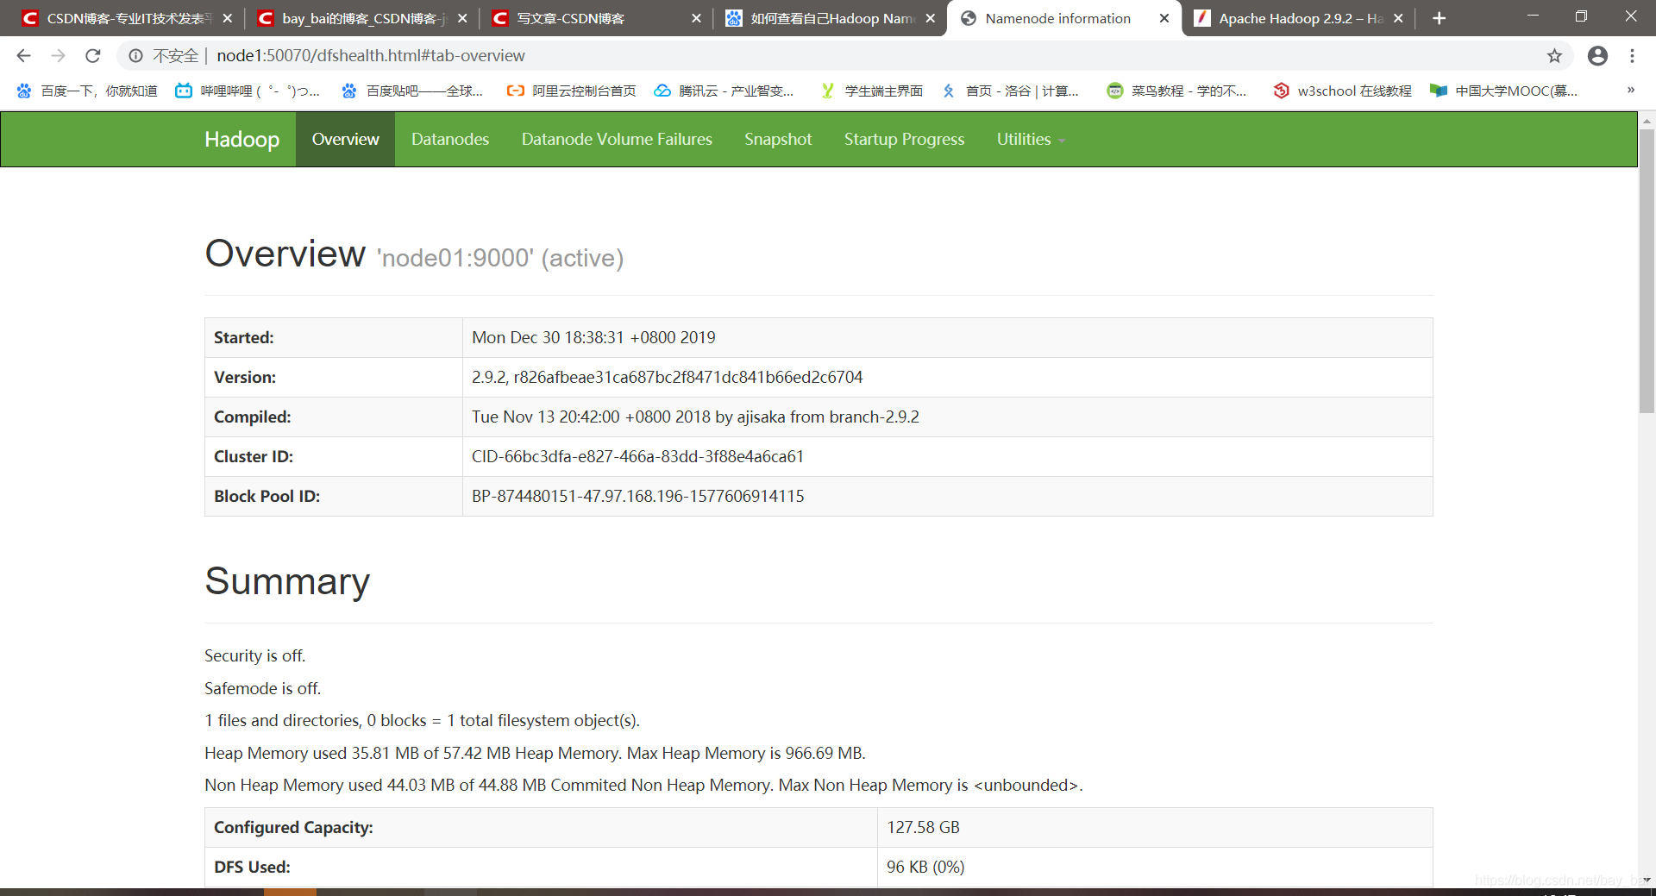Image resolution: width=1656 pixels, height=896 pixels.
Task: Open 哔哩哔哩 bookmark
Action: click(x=248, y=91)
